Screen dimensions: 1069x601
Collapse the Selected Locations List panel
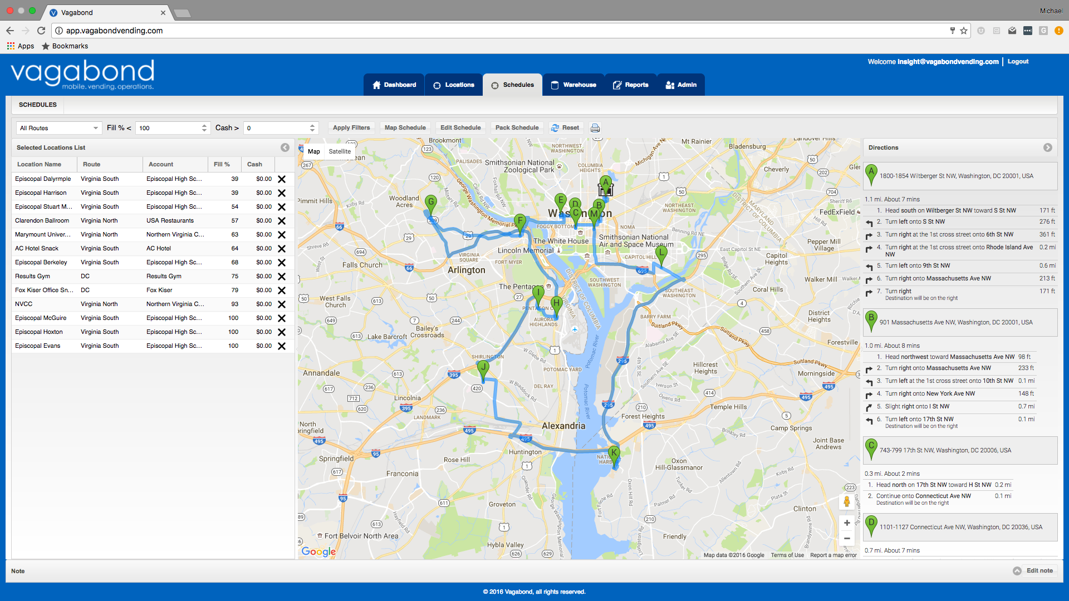point(285,147)
